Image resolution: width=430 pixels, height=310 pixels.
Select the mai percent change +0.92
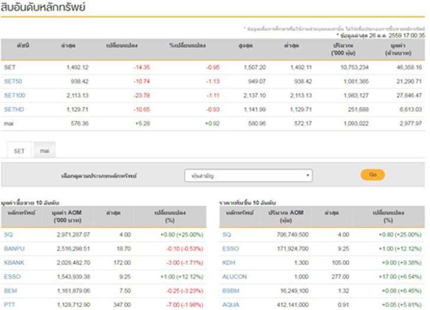(212, 123)
